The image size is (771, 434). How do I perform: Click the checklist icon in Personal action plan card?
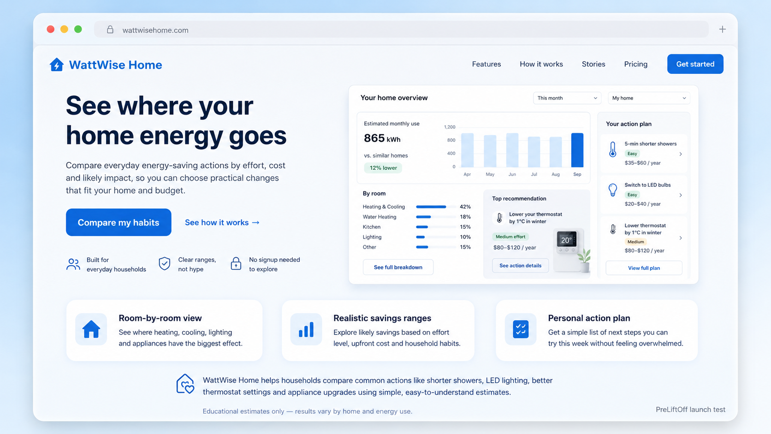(x=521, y=329)
